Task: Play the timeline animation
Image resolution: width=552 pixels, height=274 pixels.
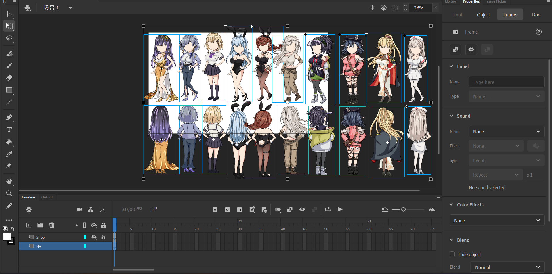Action: click(x=340, y=210)
